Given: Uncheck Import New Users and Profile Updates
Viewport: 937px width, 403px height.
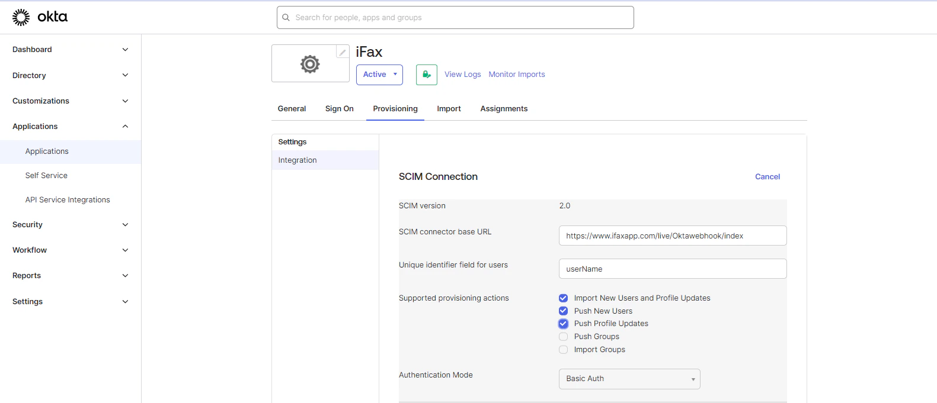Looking at the screenshot, I should point(563,298).
